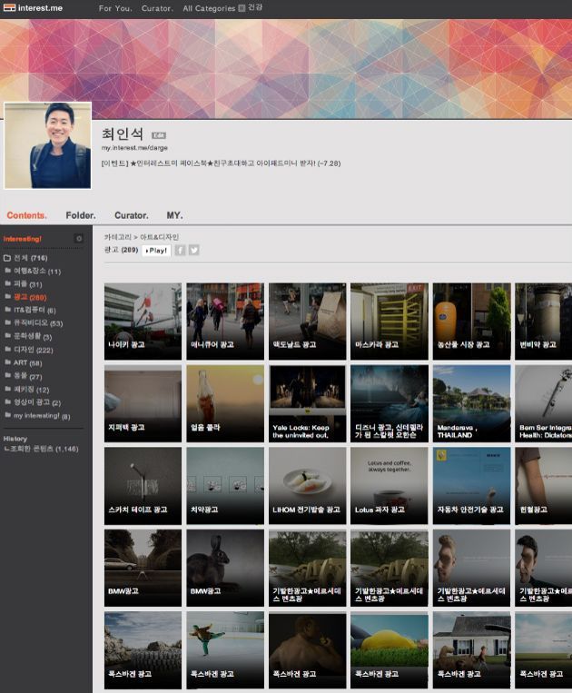
Task: Open the Curator item in top navigation
Action: pyautogui.click(x=157, y=8)
